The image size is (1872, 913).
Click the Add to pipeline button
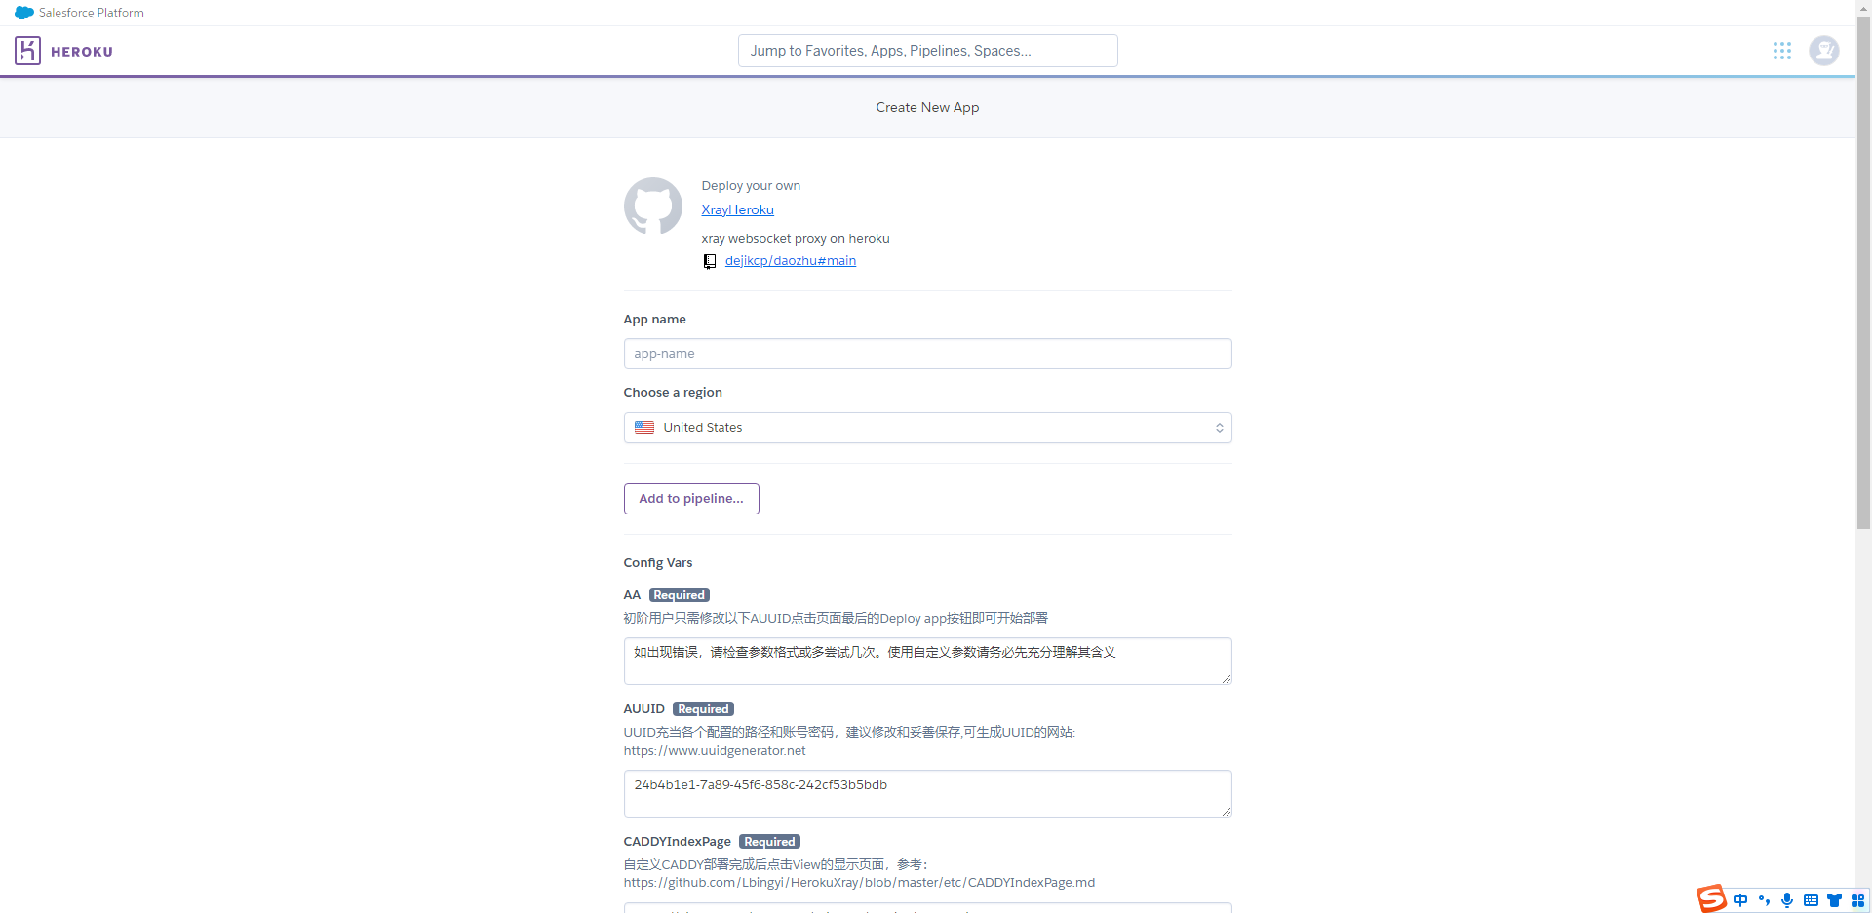click(x=691, y=499)
